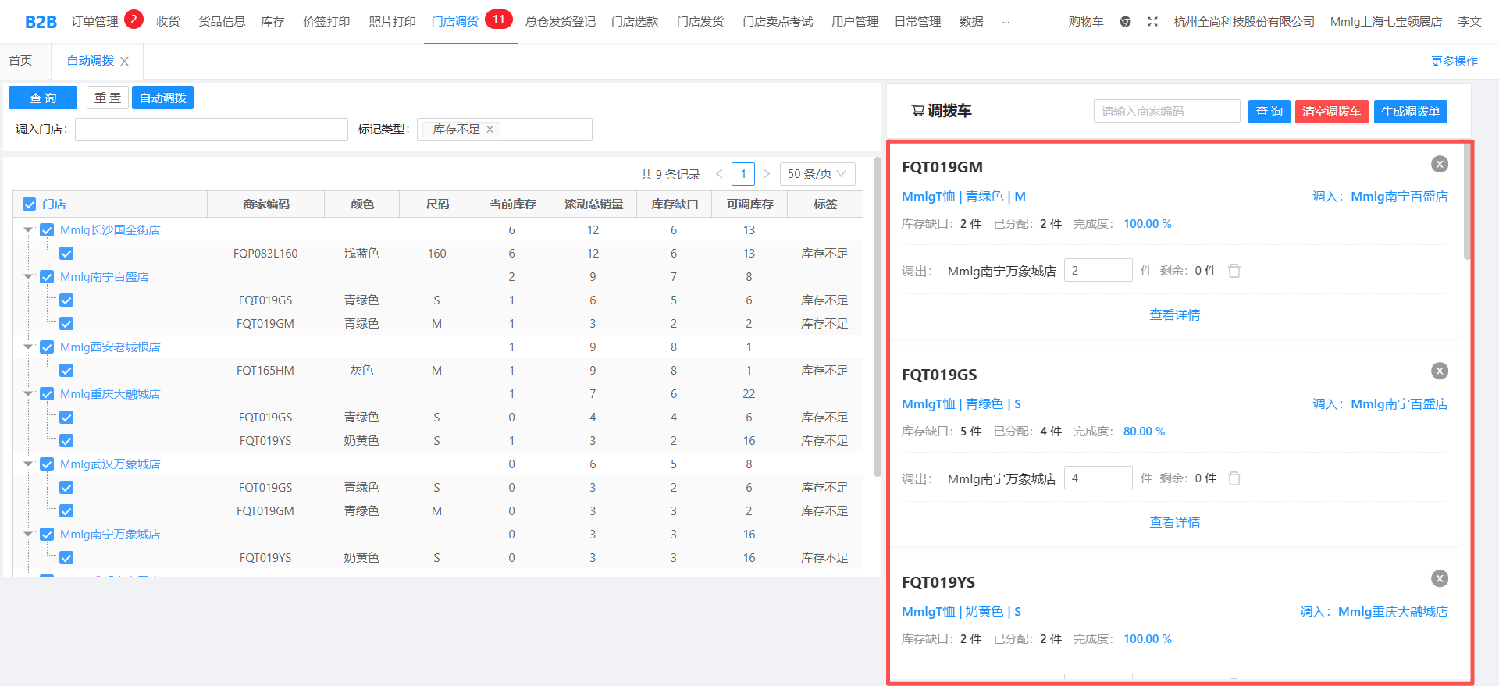Click the fullscreen toggle icon in header

(1152, 22)
